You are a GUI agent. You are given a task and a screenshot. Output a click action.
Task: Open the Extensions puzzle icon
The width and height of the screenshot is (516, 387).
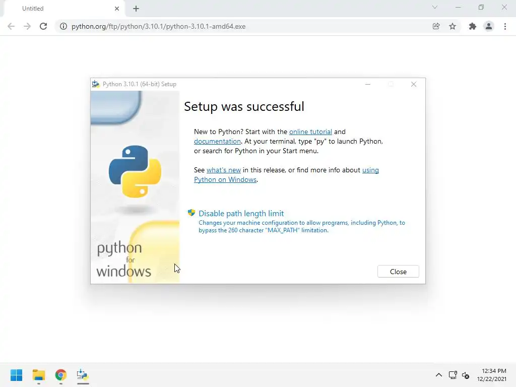coord(472,26)
